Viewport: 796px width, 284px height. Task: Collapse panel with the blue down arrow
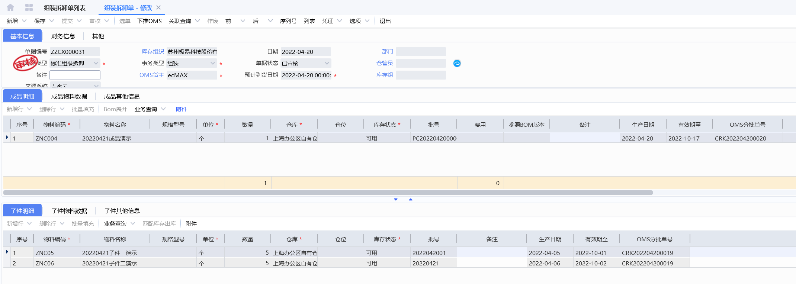396,200
